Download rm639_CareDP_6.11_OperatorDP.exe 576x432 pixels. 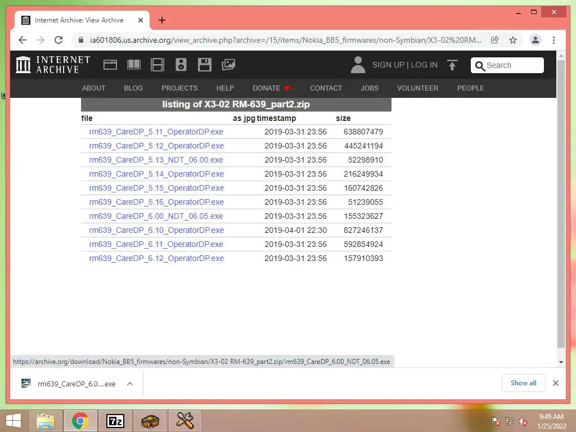[156, 244]
